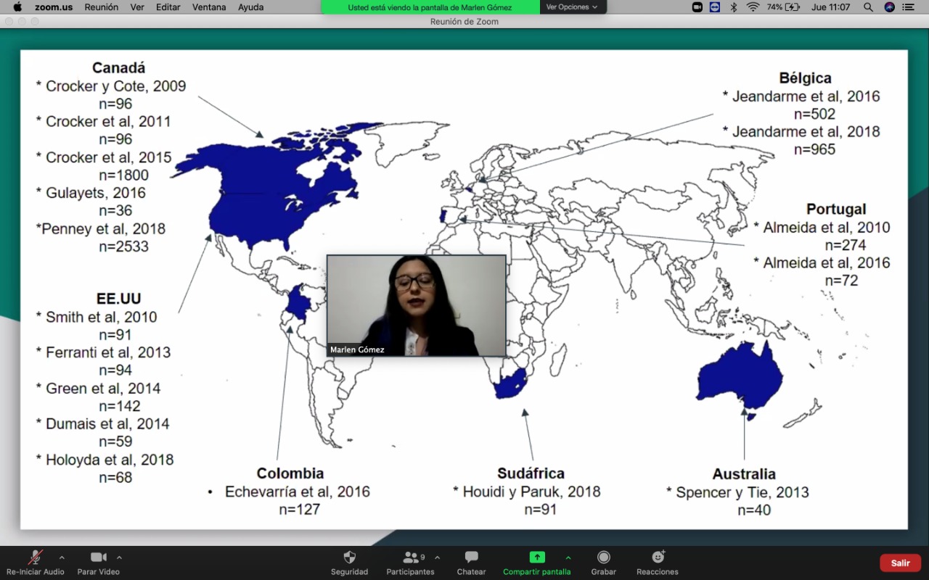Screen dimensions: 929x580
Task: Click the value "n=2533" under Penney
Action: [124, 246]
